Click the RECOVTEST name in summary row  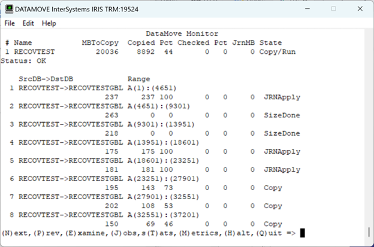coord(34,51)
